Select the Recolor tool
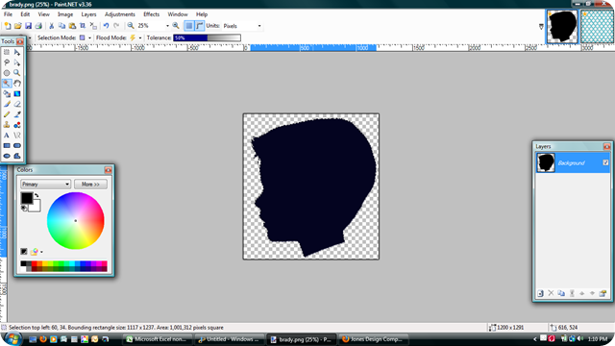This screenshot has width=615, height=346. click(17, 125)
